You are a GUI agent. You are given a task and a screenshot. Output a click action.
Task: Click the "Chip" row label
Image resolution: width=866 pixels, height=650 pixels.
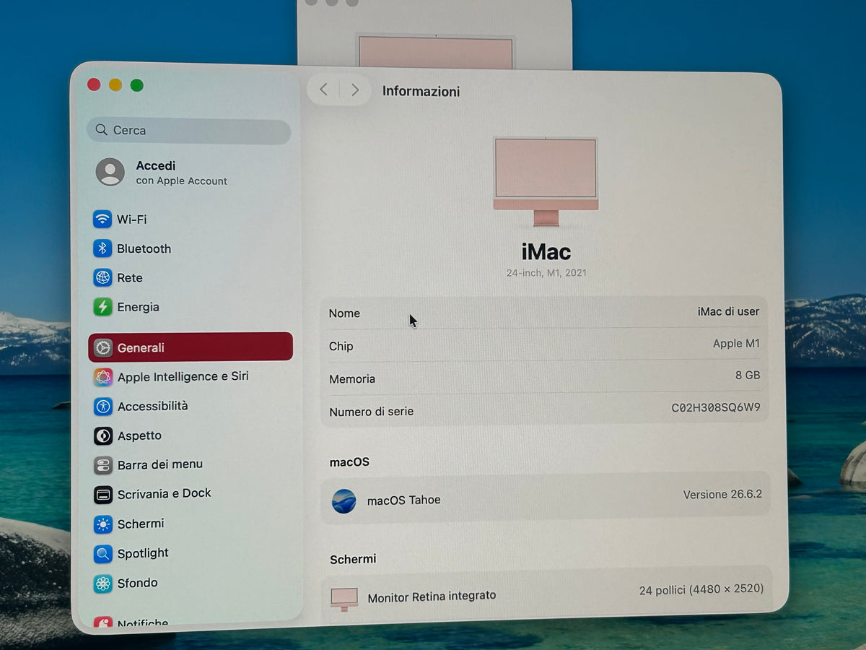[x=341, y=347]
